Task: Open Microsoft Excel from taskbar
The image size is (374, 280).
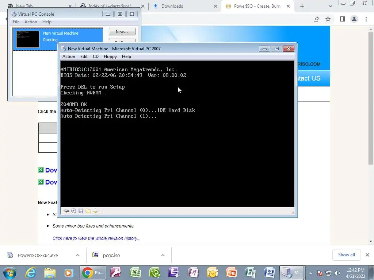Action: point(135,273)
